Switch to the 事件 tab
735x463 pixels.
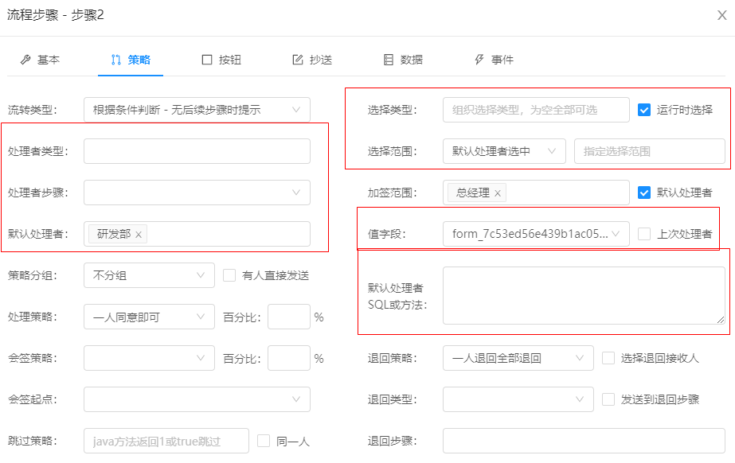(495, 60)
